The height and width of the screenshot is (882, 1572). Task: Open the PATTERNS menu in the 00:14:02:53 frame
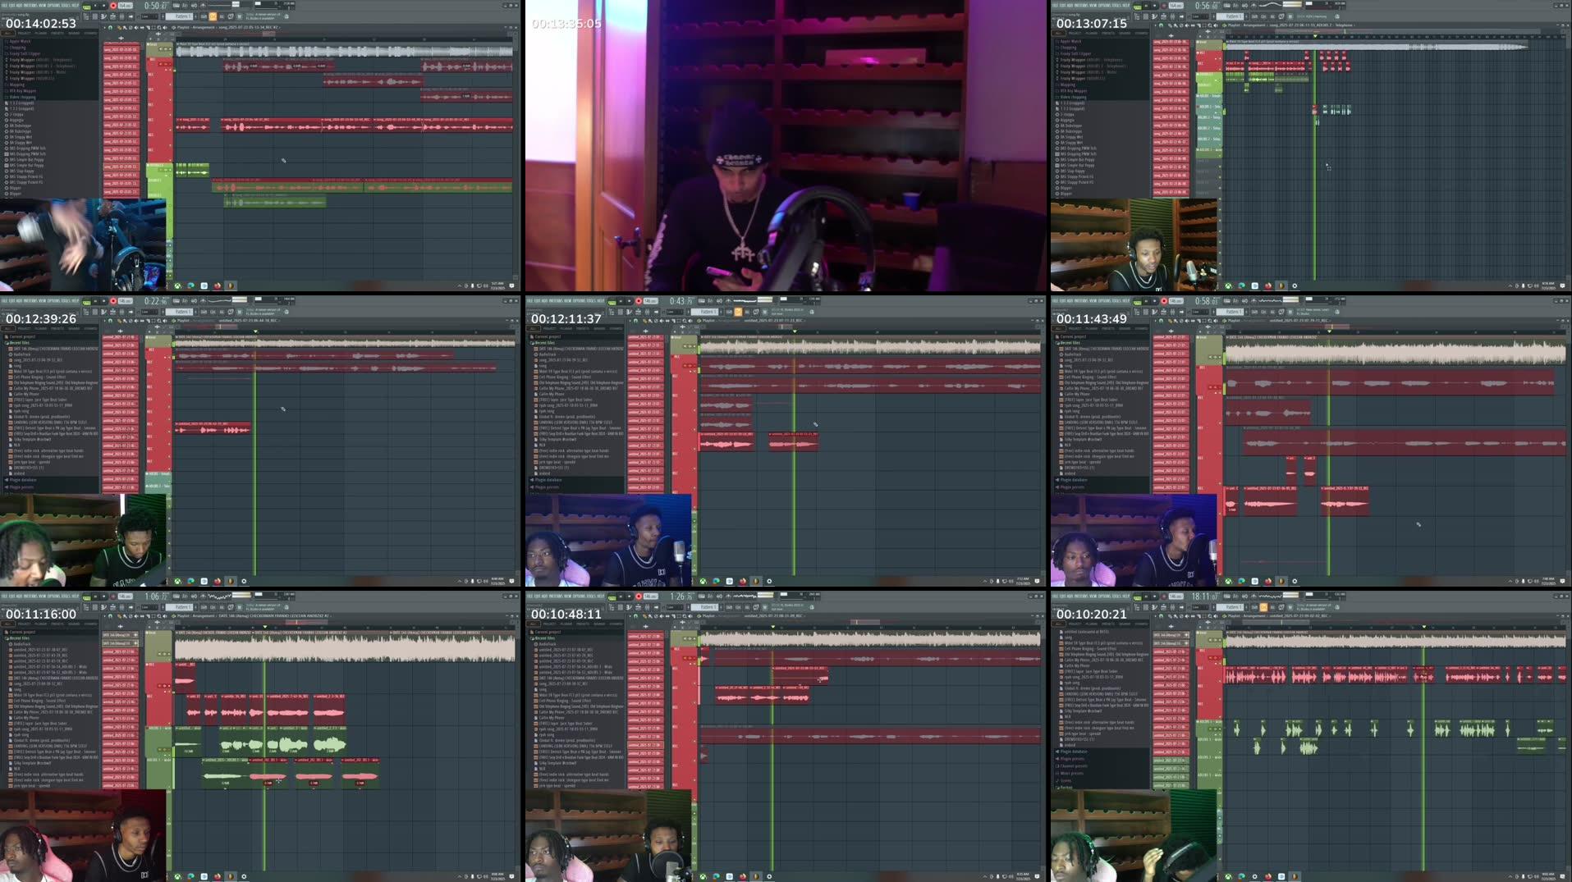click(30, 5)
